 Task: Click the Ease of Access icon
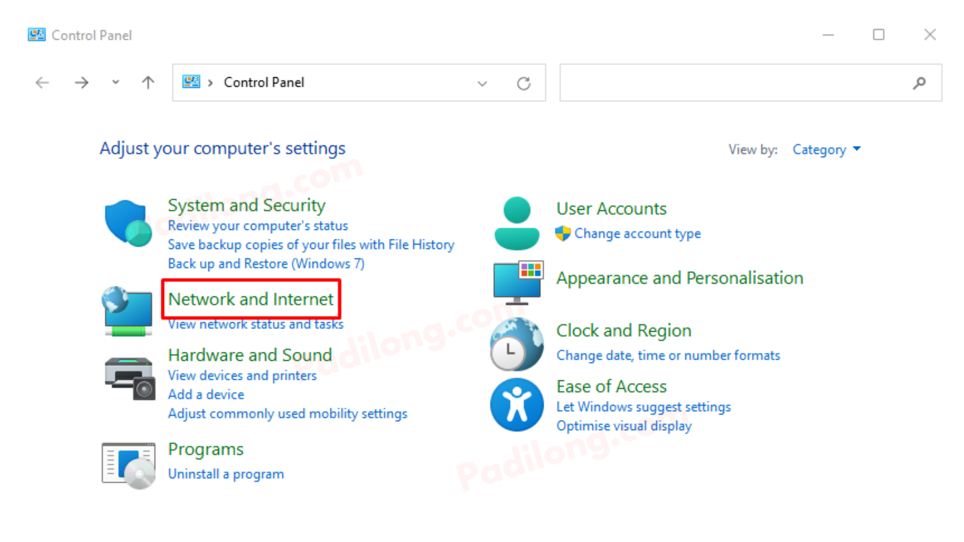point(517,404)
